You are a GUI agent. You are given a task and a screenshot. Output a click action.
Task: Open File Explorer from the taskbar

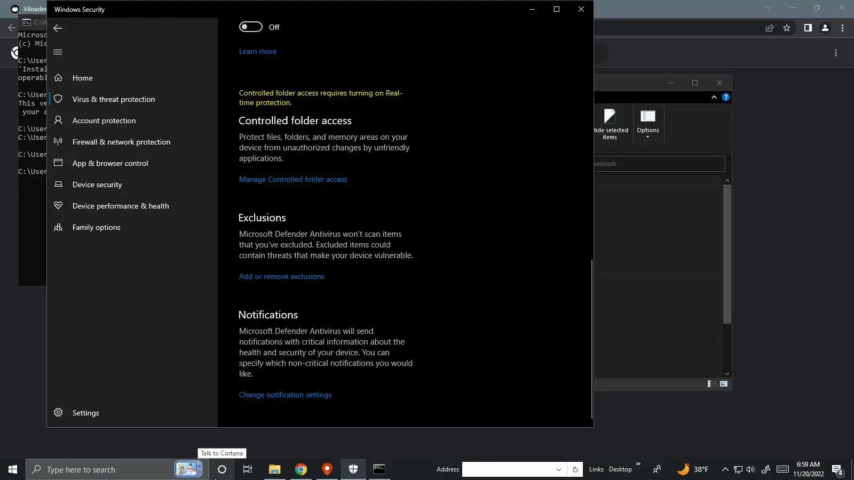click(x=274, y=469)
